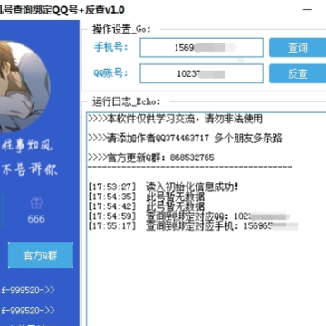Minimize the window with the dash button
Viewport: 326px width, 326px height.
(x=307, y=10)
